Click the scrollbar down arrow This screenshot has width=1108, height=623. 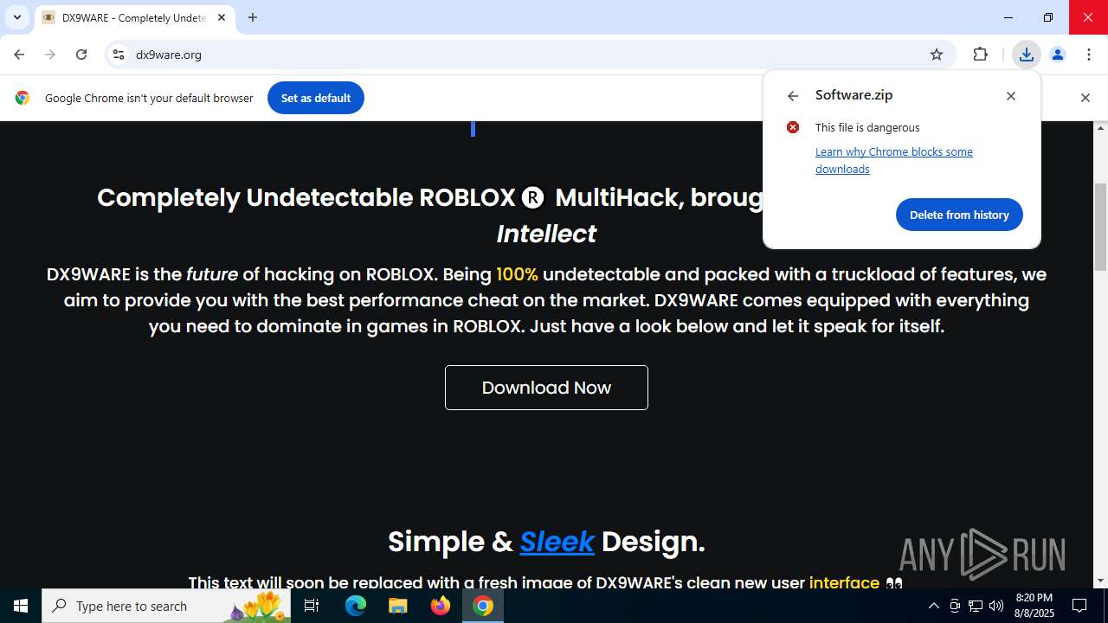(1101, 581)
